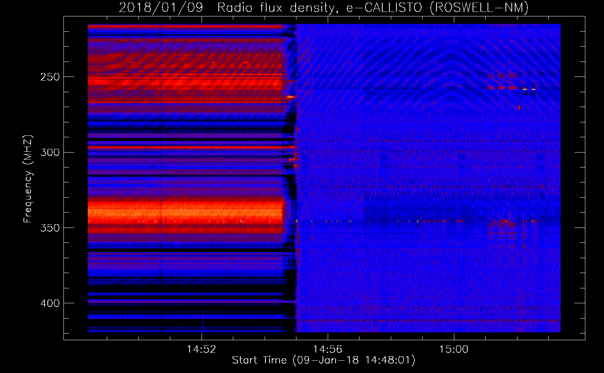Click the 14:56 time tick label
Viewport: 604px width, 373px height.
328,350
